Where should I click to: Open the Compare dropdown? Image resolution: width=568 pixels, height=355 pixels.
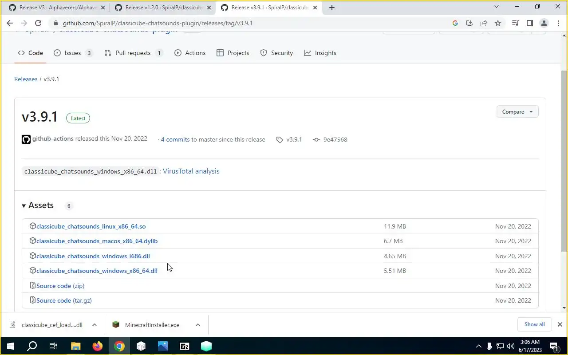point(517,112)
